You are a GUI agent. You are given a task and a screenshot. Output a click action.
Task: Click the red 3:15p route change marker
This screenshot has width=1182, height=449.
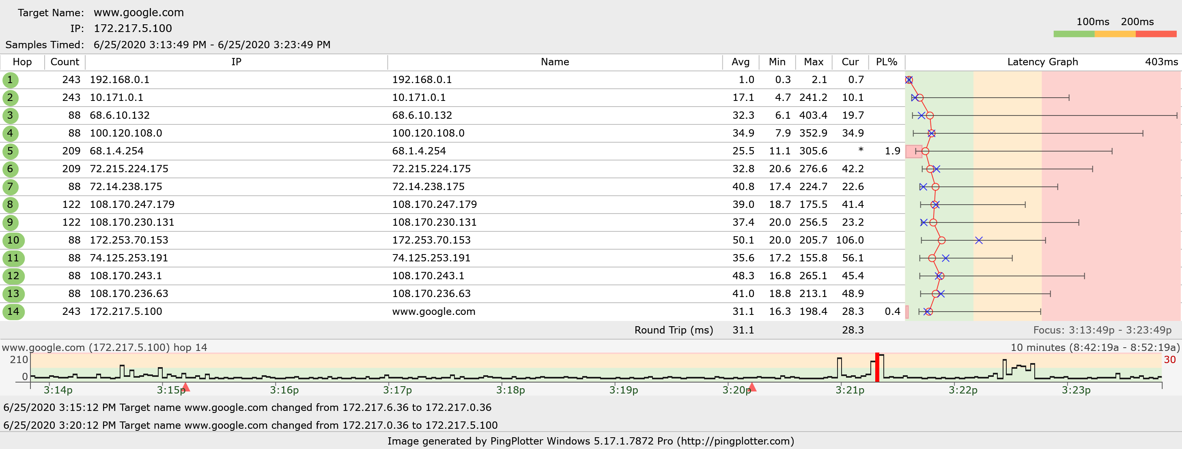point(186,387)
